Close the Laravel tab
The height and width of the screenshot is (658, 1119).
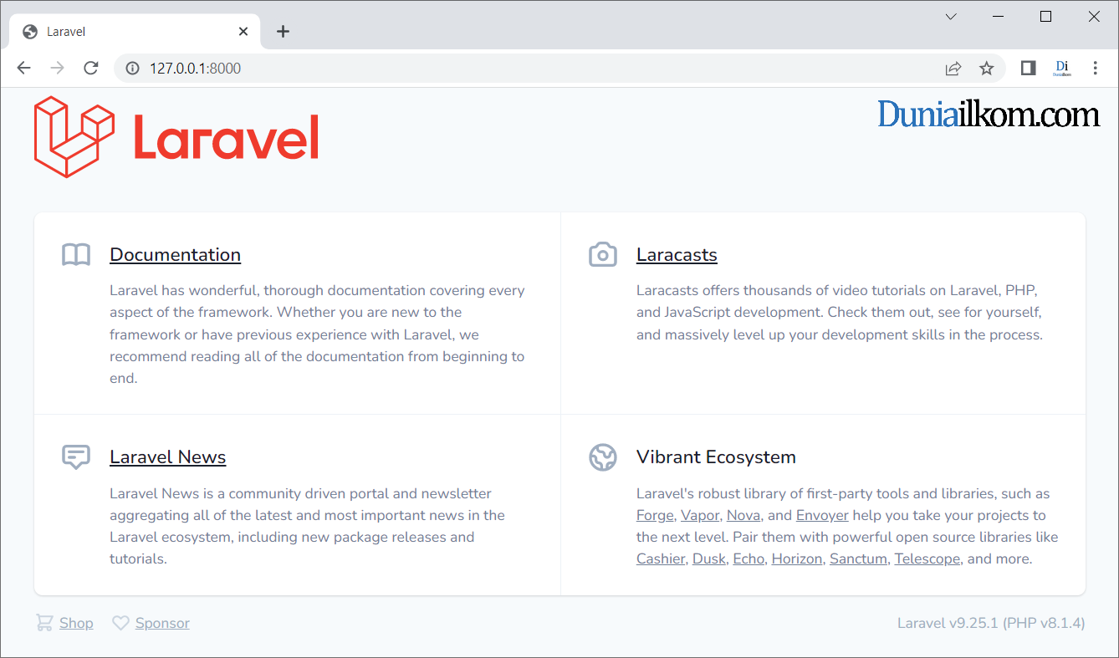(243, 32)
